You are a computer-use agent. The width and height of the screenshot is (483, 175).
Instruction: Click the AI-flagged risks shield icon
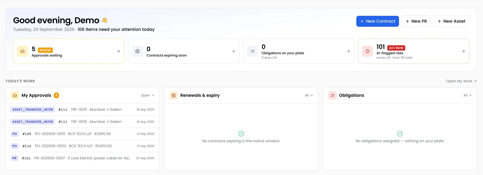367,51
